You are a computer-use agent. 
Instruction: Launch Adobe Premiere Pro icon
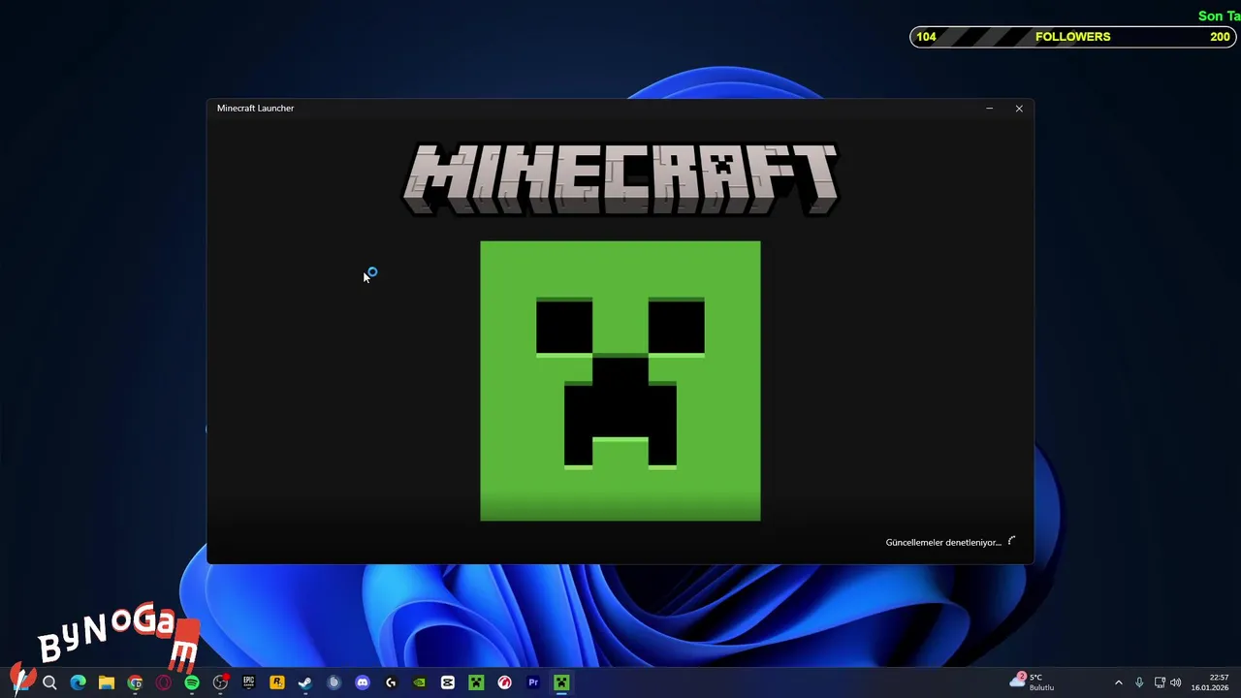pyautogui.click(x=533, y=682)
